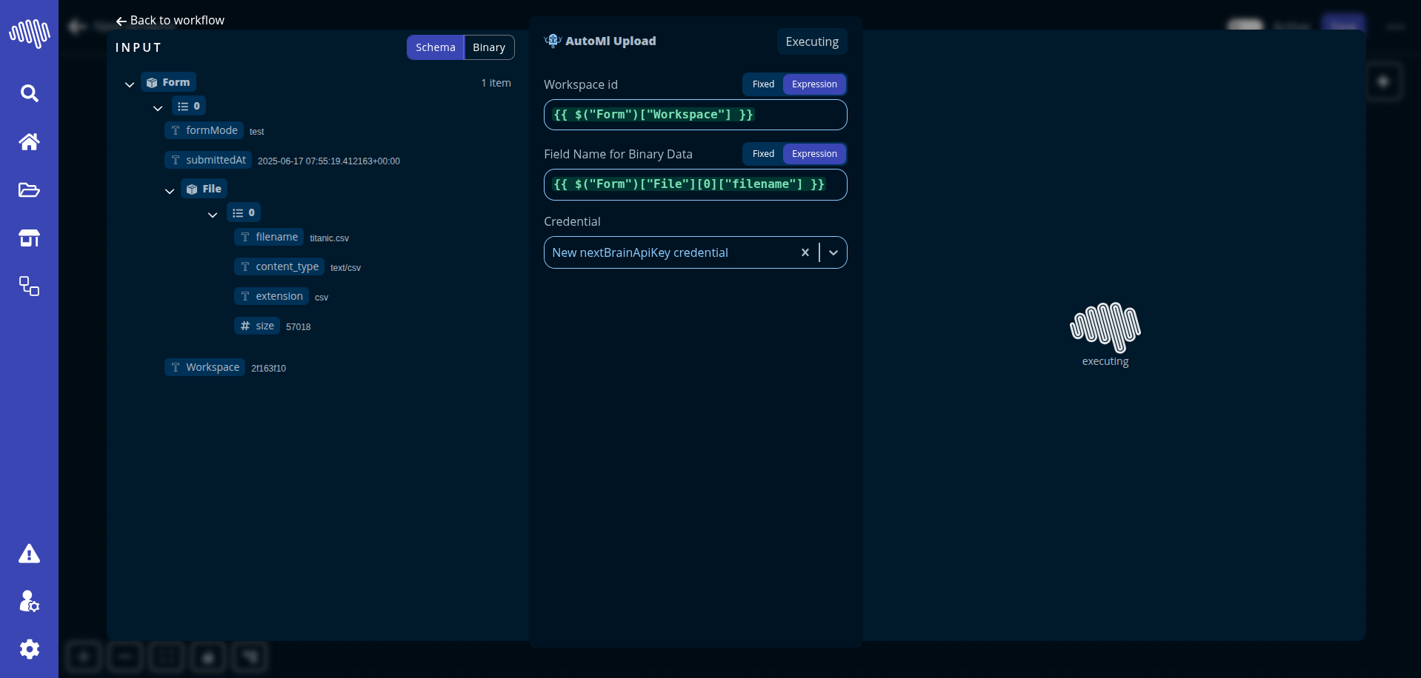Click the Workspace id expression field

tap(695, 115)
